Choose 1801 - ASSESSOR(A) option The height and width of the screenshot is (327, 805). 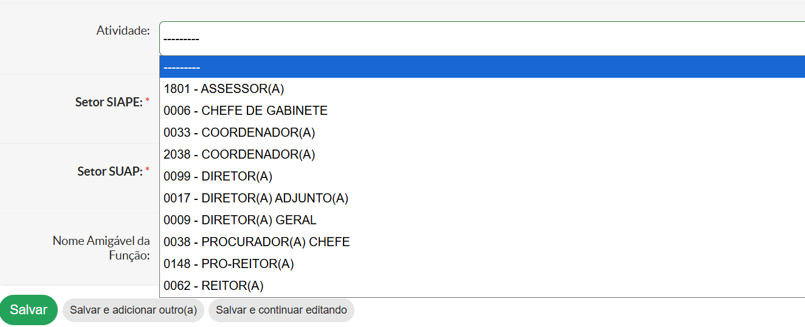(224, 89)
